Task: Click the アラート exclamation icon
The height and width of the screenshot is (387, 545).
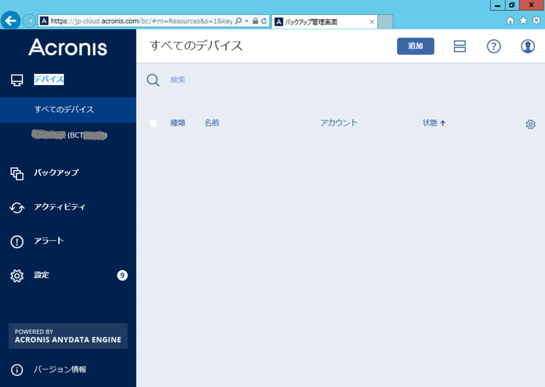Action: [17, 241]
